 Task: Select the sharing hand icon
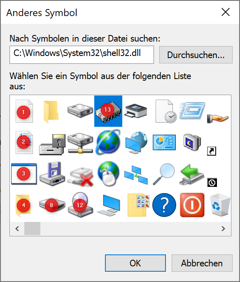point(217,118)
